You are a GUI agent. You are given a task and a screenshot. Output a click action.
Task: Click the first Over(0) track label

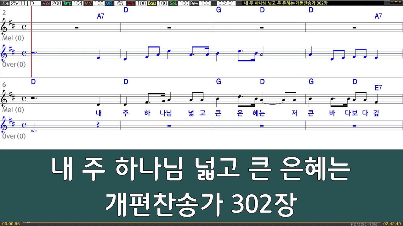pos(14,64)
